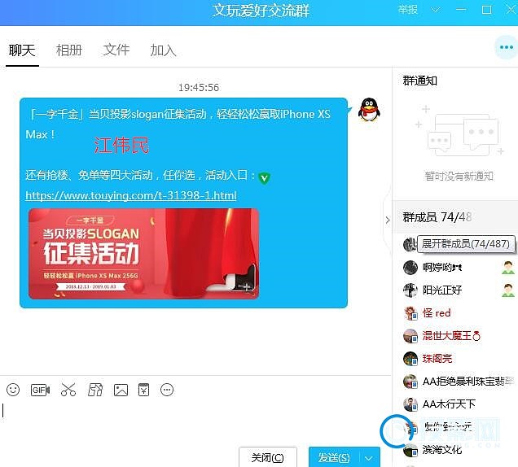Open the emoji picker in message toolbar

(x=13, y=390)
